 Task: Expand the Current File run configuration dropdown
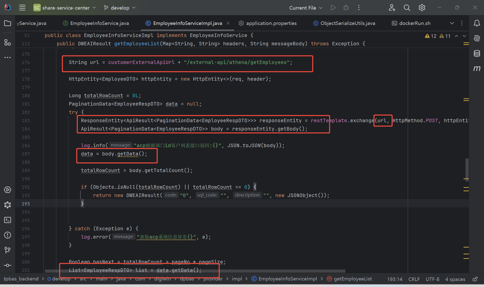pyautogui.click(x=306, y=8)
